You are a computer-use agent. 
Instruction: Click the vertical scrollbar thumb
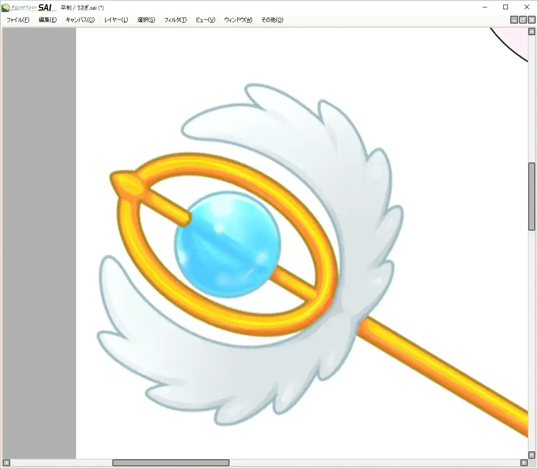tap(532, 196)
